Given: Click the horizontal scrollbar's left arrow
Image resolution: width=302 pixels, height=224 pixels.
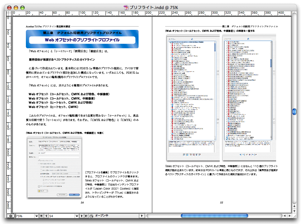Looking at the screenshot, I should click(285, 216).
